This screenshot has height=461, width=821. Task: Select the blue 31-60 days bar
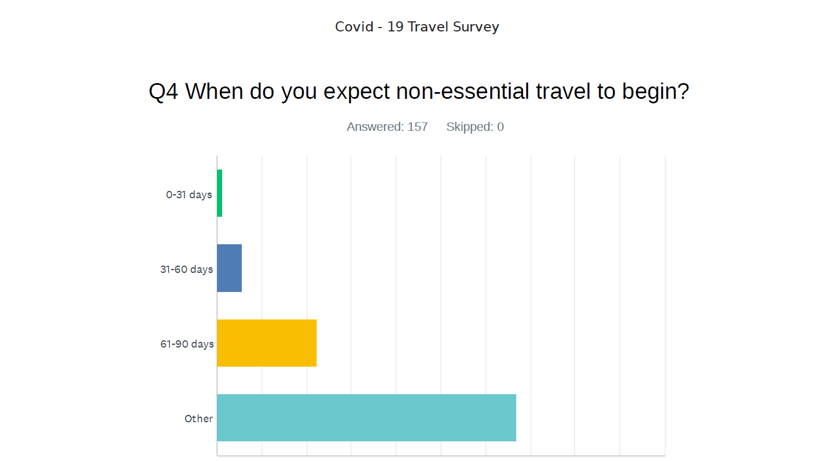click(229, 268)
